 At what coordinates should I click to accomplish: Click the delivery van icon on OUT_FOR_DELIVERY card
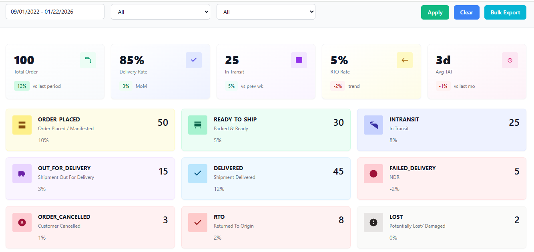(x=22, y=174)
